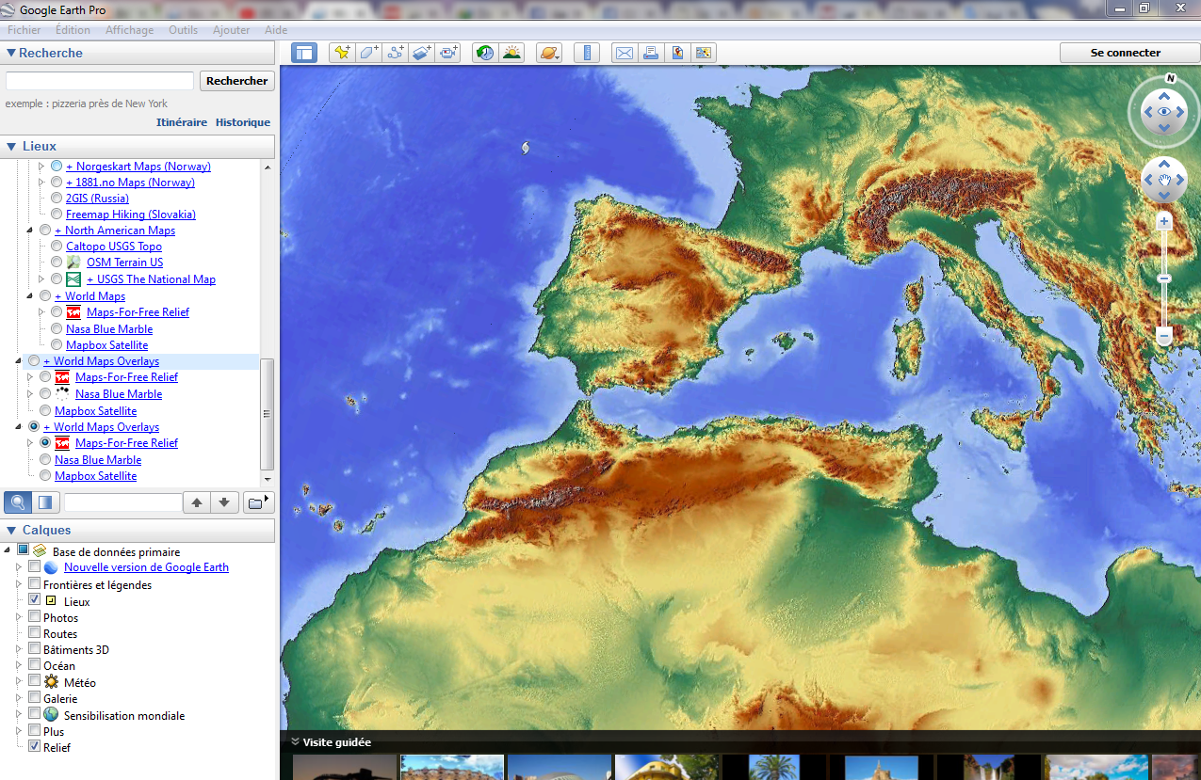Open the Itinéraire link
This screenshot has width=1201, height=780.
[x=182, y=122]
